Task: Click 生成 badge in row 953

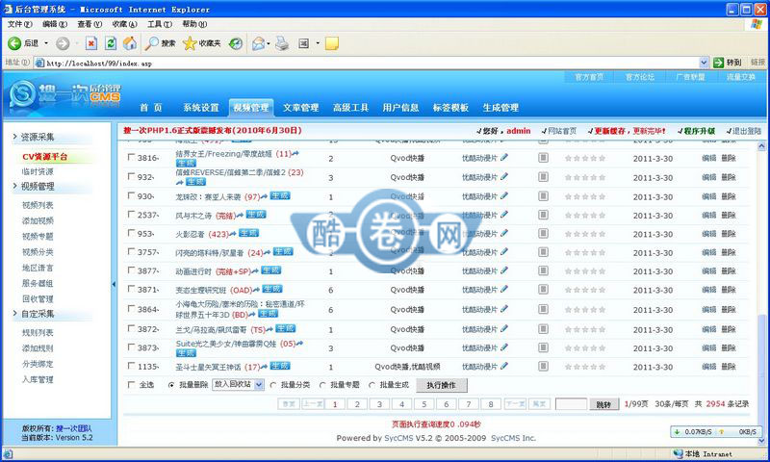Action: [x=248, y=233]
